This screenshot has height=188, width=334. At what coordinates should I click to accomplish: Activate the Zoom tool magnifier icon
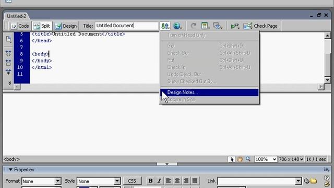pyautogui.click(x=248, y=159)
